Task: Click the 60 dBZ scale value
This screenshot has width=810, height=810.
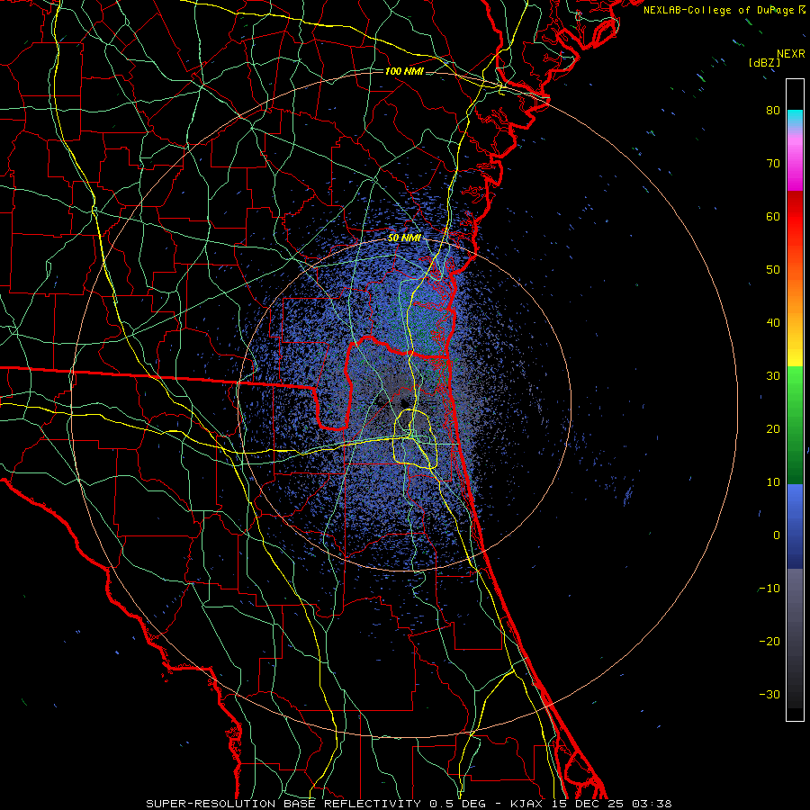Action: 773,216
